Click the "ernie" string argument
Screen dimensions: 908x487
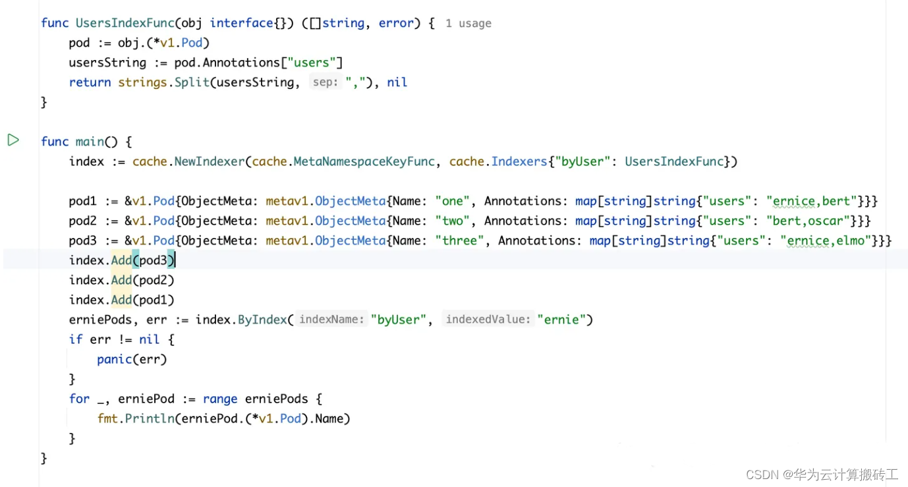pyautogui.click(x=562, y=320)
